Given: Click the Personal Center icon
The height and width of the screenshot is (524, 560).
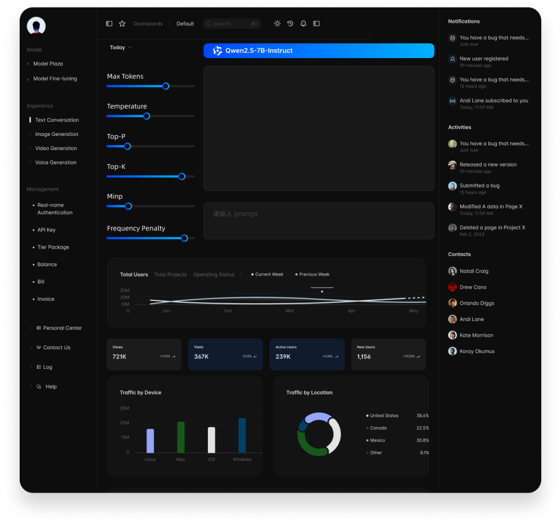Looking at the screenshot, I should pos(38,328).
